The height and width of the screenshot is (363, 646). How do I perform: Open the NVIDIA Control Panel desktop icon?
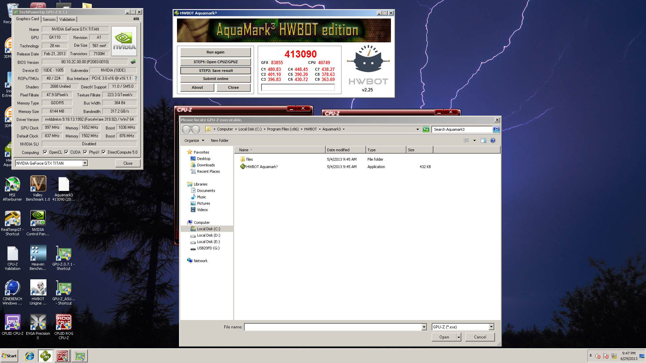[38, 224]
